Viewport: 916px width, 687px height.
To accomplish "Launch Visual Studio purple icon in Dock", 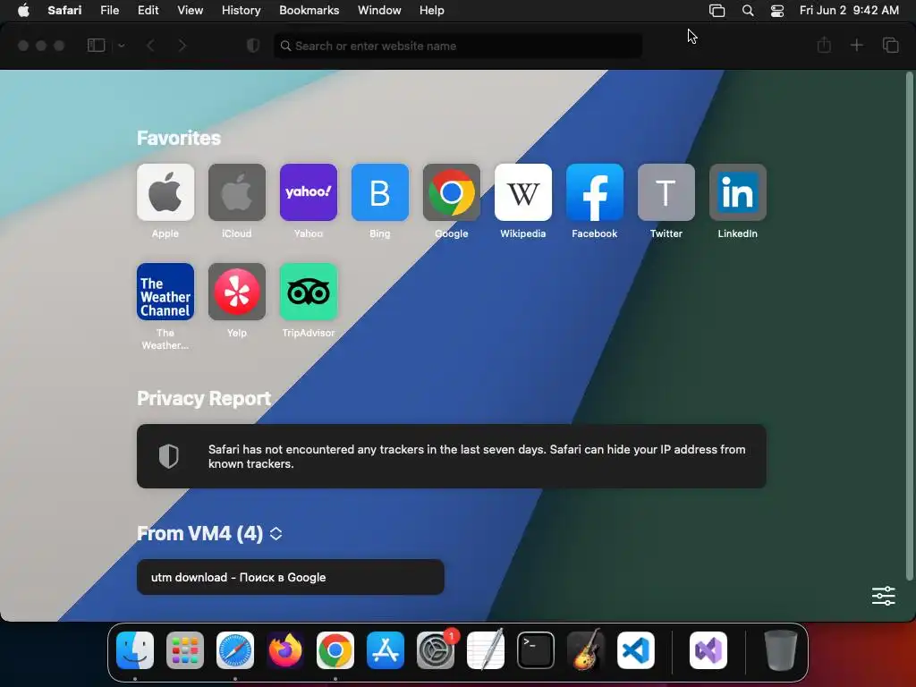I will point(708,650).
